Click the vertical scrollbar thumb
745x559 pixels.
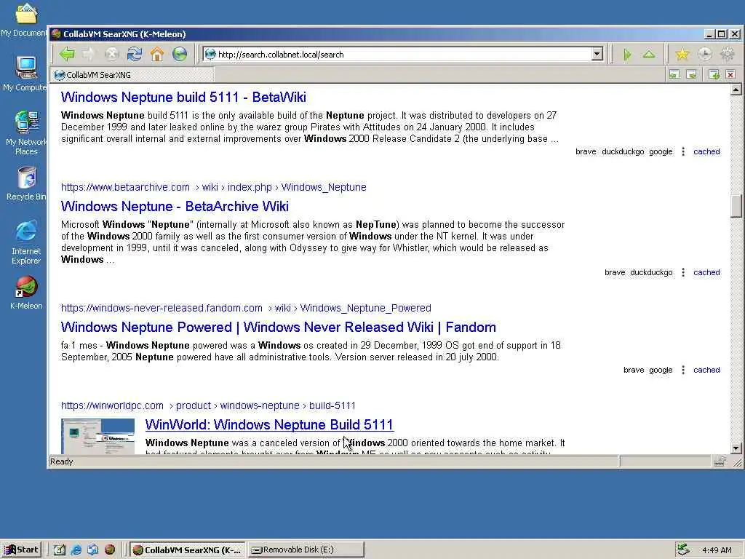(736, 205)
